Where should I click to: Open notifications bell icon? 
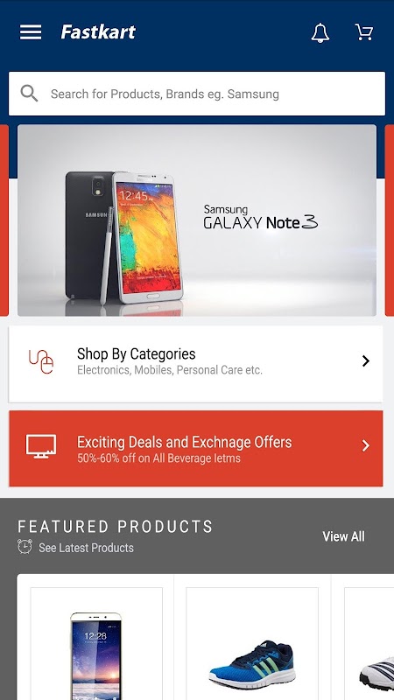[x=320, y=32]
